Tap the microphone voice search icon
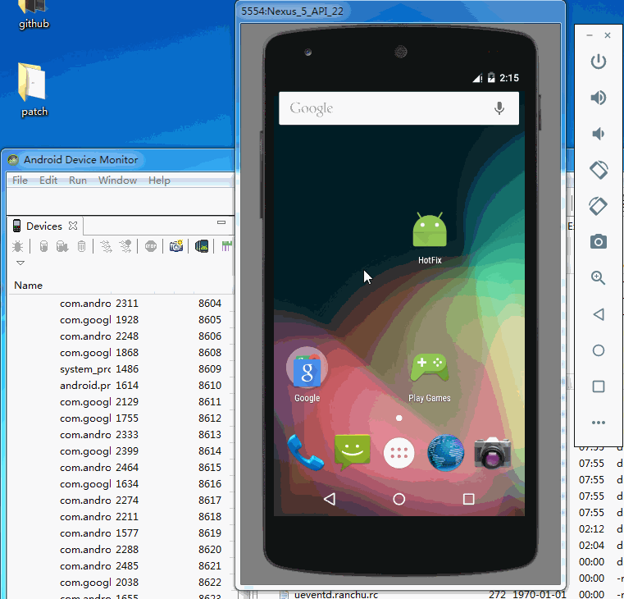Viewport: 624px width, 599px height. pyautogui.click(x=499, y=108)
